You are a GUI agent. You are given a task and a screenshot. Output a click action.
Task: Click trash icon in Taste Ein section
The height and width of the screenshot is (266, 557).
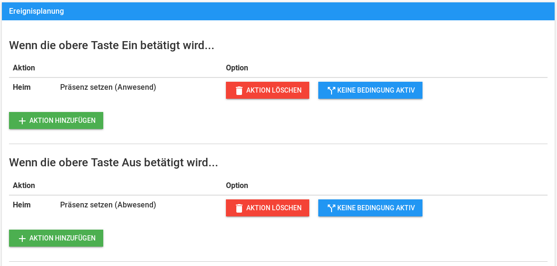pos(239,90)
